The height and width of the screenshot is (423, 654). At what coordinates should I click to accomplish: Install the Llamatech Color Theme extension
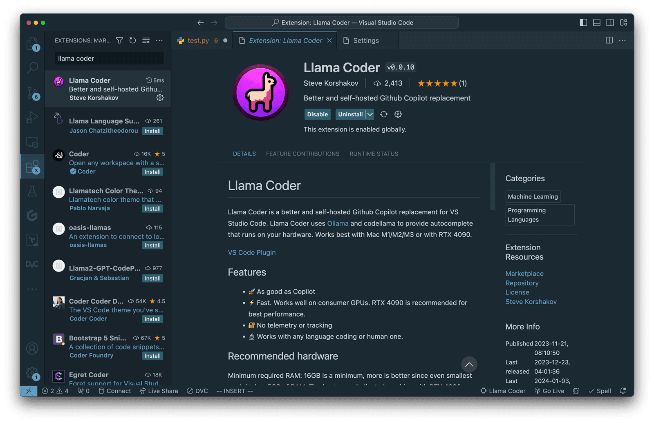152,209
